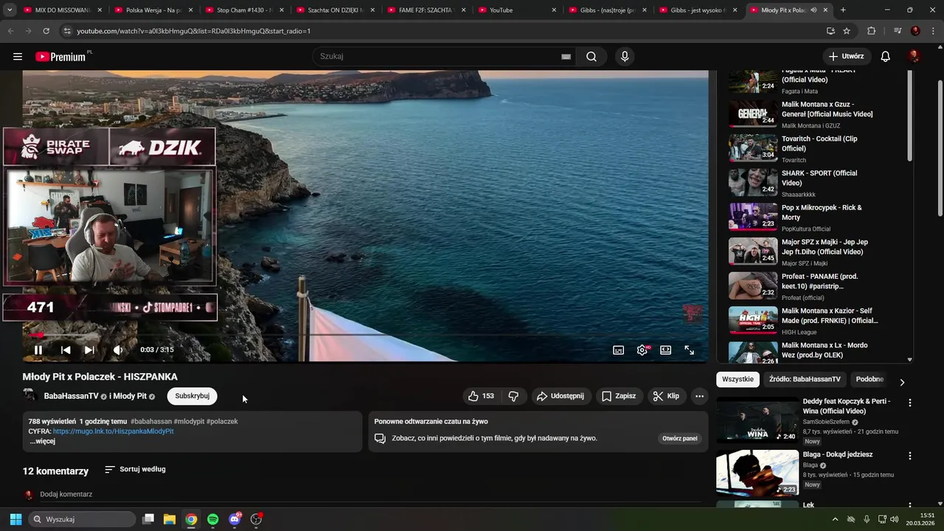Save video with Zapisz

tap(618, 396)
